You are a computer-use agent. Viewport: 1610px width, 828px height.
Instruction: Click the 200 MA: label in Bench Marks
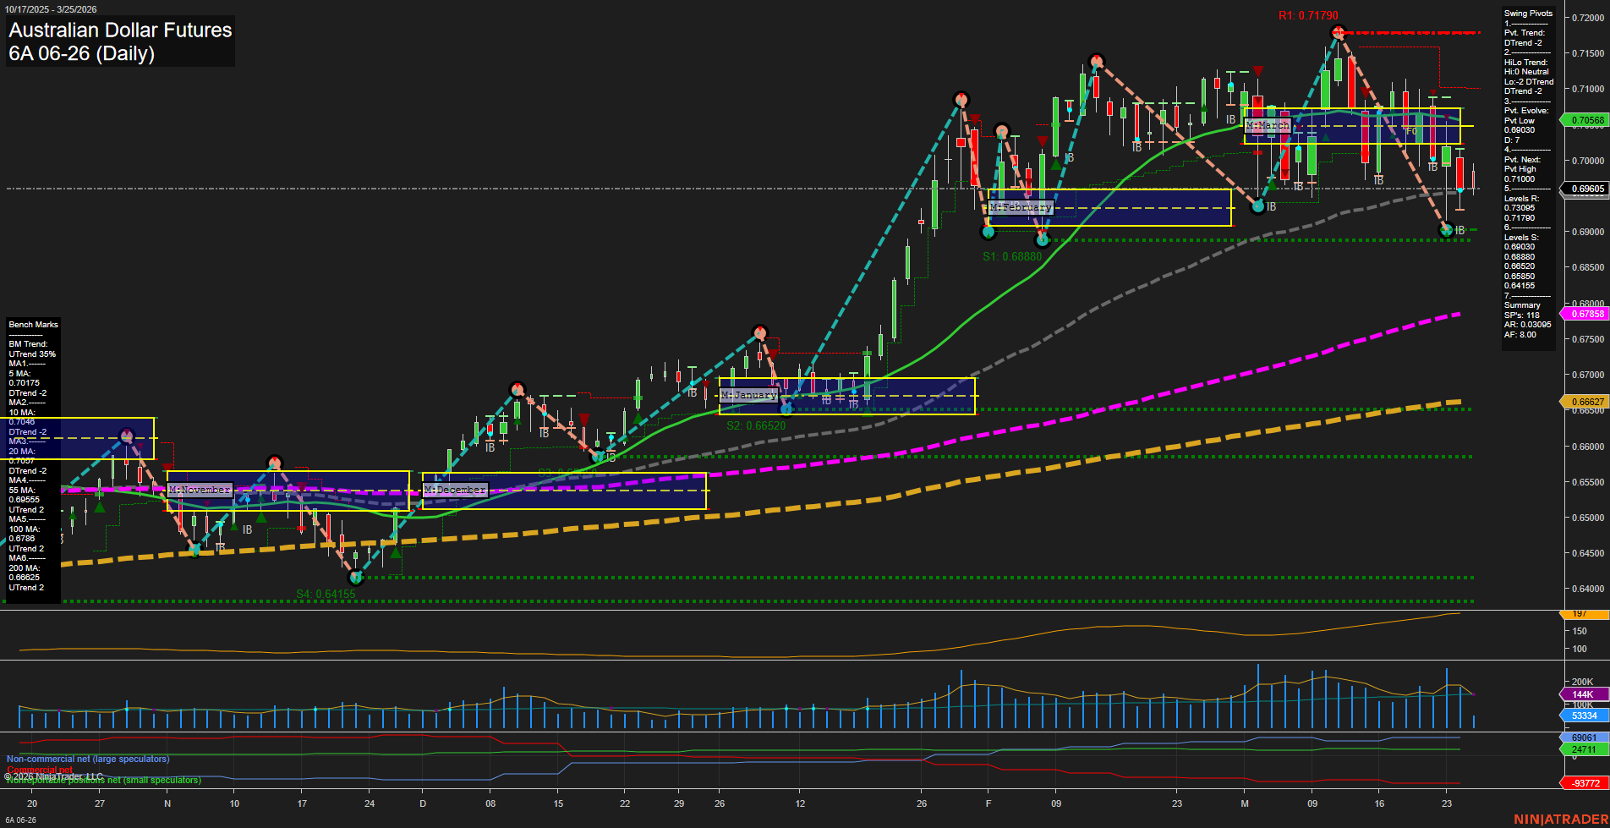(x=25, y=568)
